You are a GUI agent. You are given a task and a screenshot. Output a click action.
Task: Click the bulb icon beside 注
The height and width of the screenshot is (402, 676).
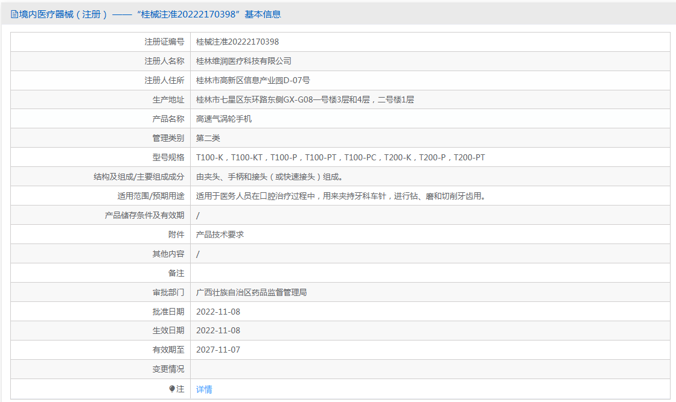(172, 389)
